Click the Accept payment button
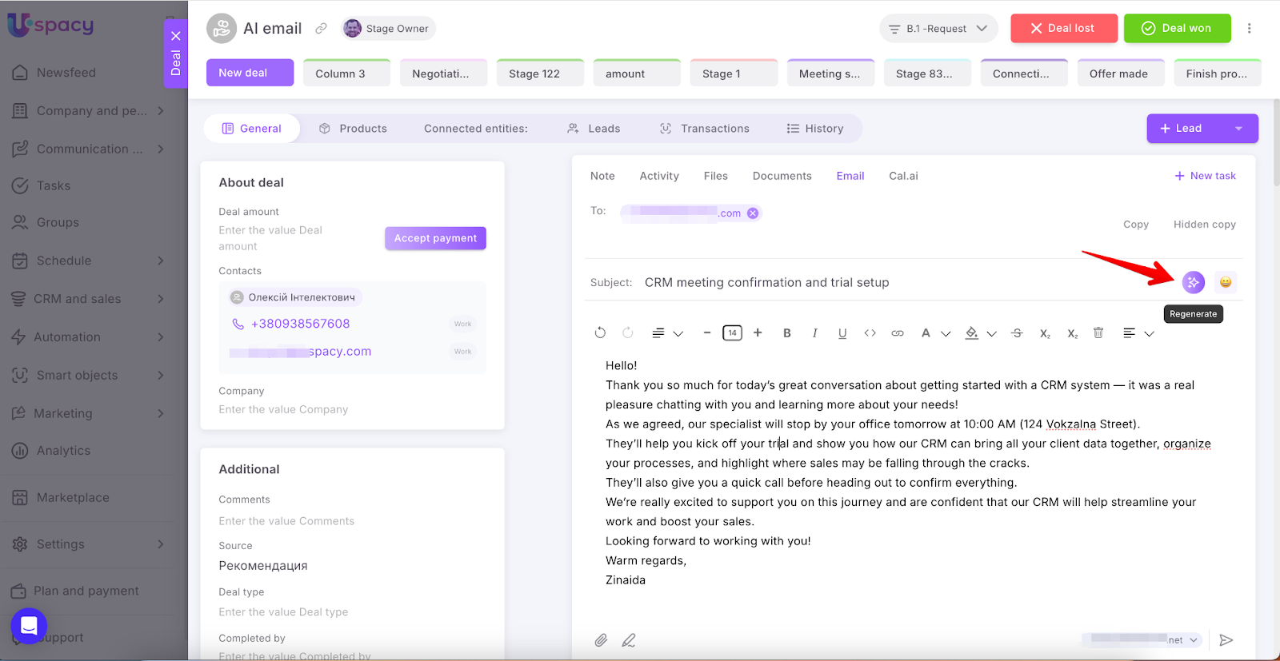This screenshot has width=1280, height=661. point(435,238)
